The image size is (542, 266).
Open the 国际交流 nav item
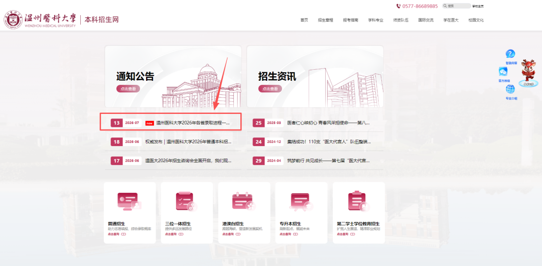click(426, 20)
